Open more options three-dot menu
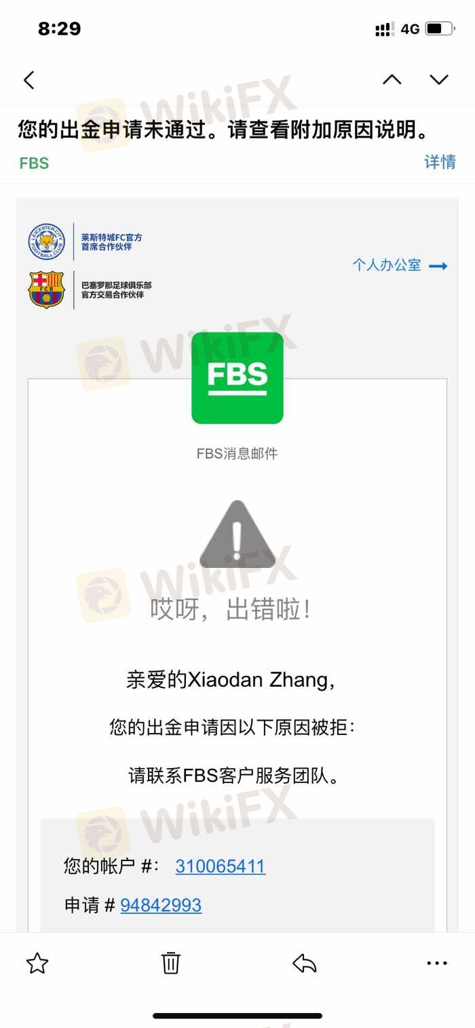475x1028 pixels. [x=437, y=963]
